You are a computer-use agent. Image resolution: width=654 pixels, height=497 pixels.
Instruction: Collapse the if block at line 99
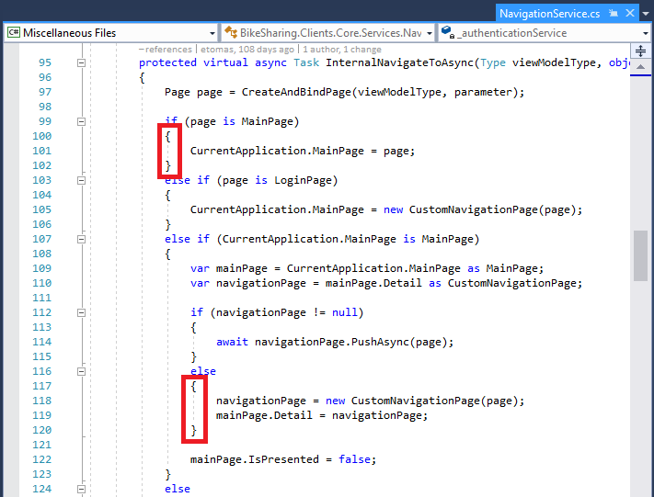click(81, 121)
